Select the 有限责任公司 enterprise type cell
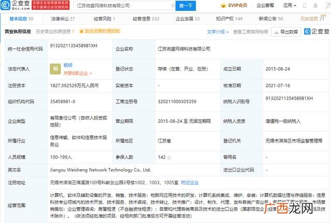Viewport: 331px width, 223px height. click(x=79, y=121)
